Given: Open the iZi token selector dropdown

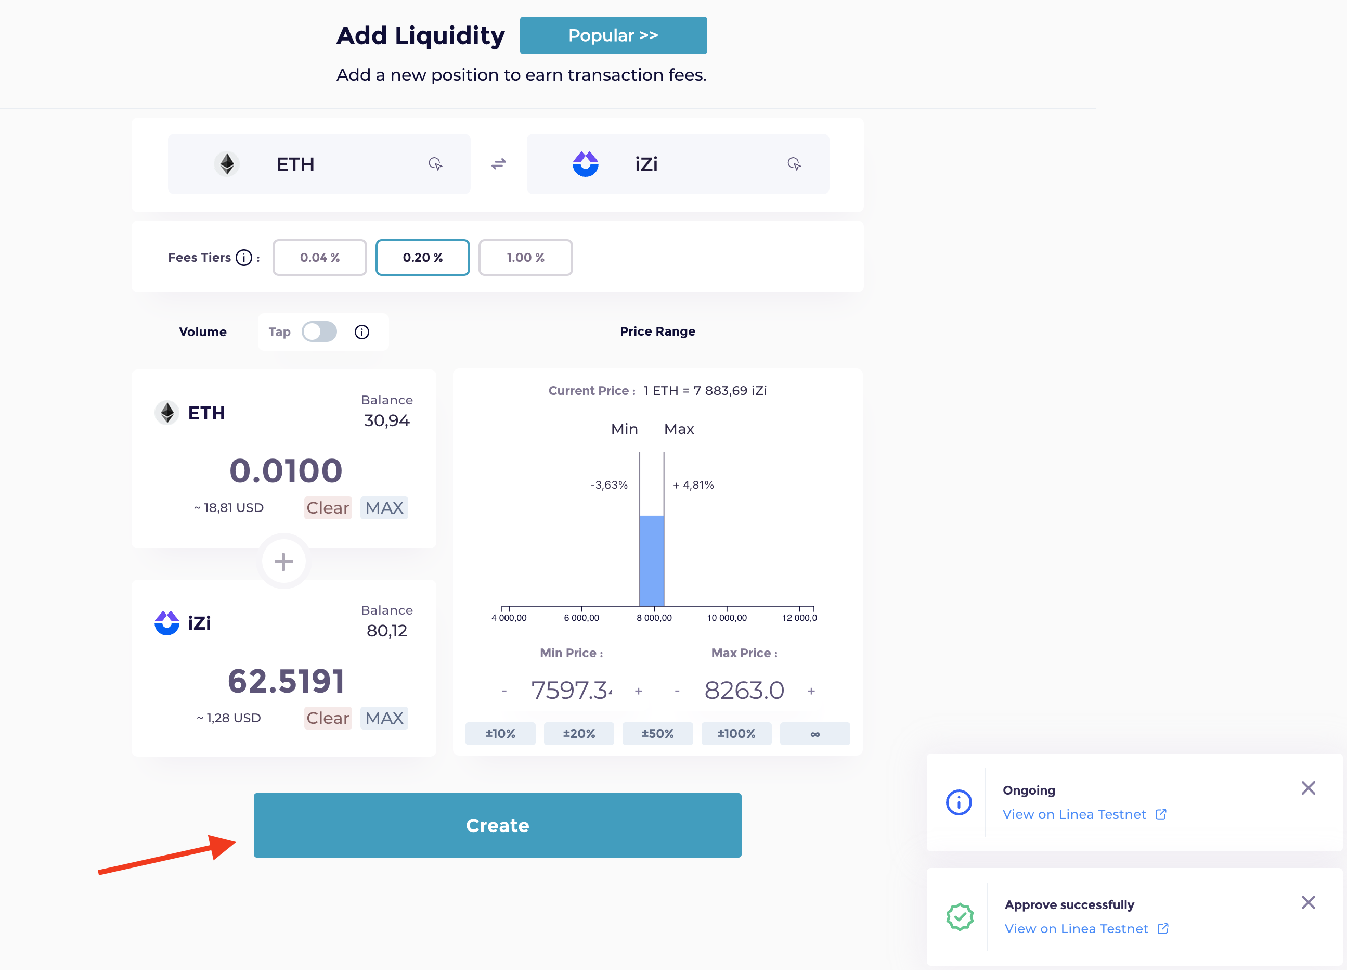Looking at the screenshot, I should point(678,163).
